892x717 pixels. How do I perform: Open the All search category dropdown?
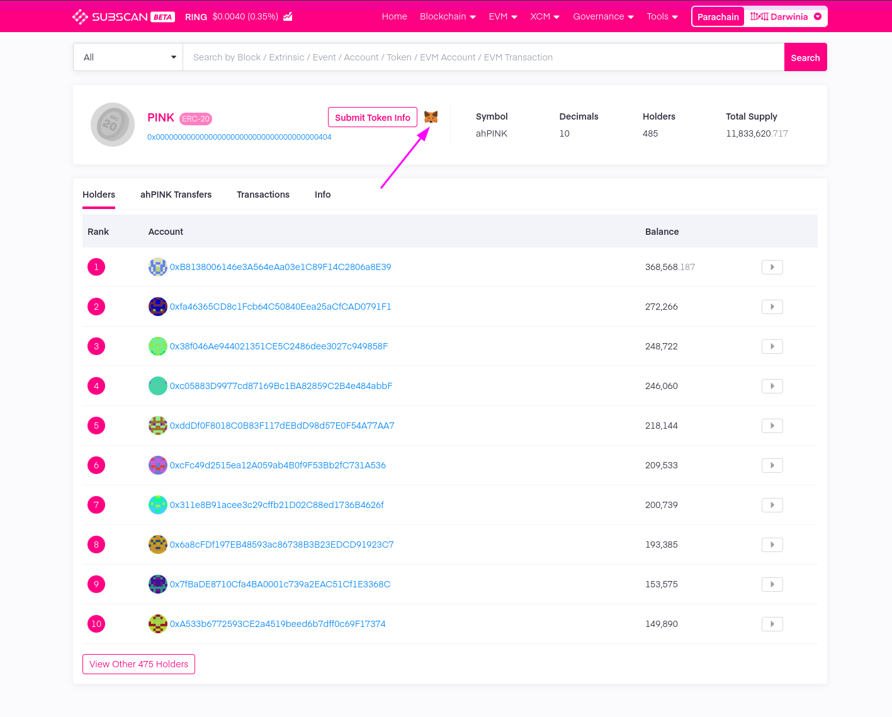[x=128, y=57]
